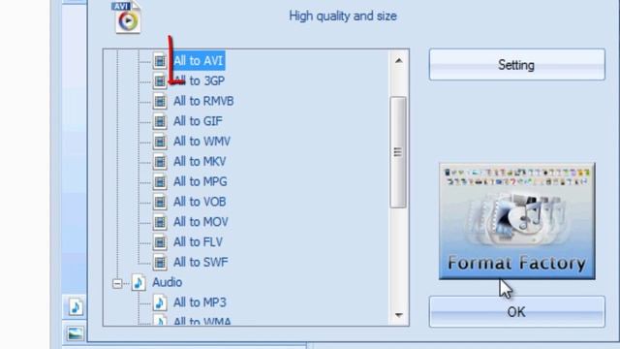Click the scroll down arrow of format list
Screen dimensions: 620x349
pos(398,315)
